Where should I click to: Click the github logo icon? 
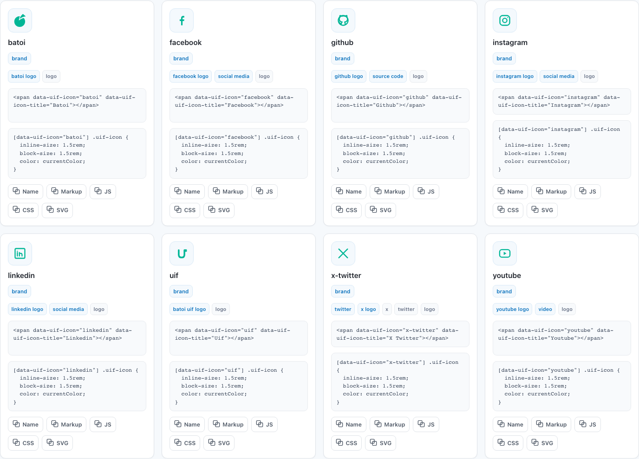click(x=343, y=20)
